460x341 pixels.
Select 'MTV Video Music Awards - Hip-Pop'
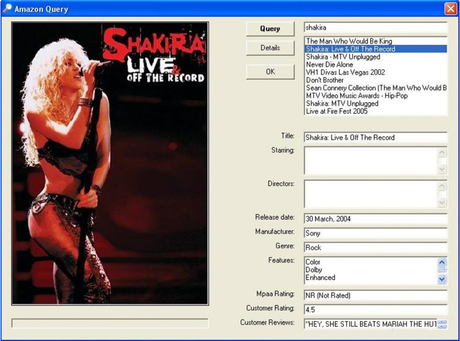(356, 96)
